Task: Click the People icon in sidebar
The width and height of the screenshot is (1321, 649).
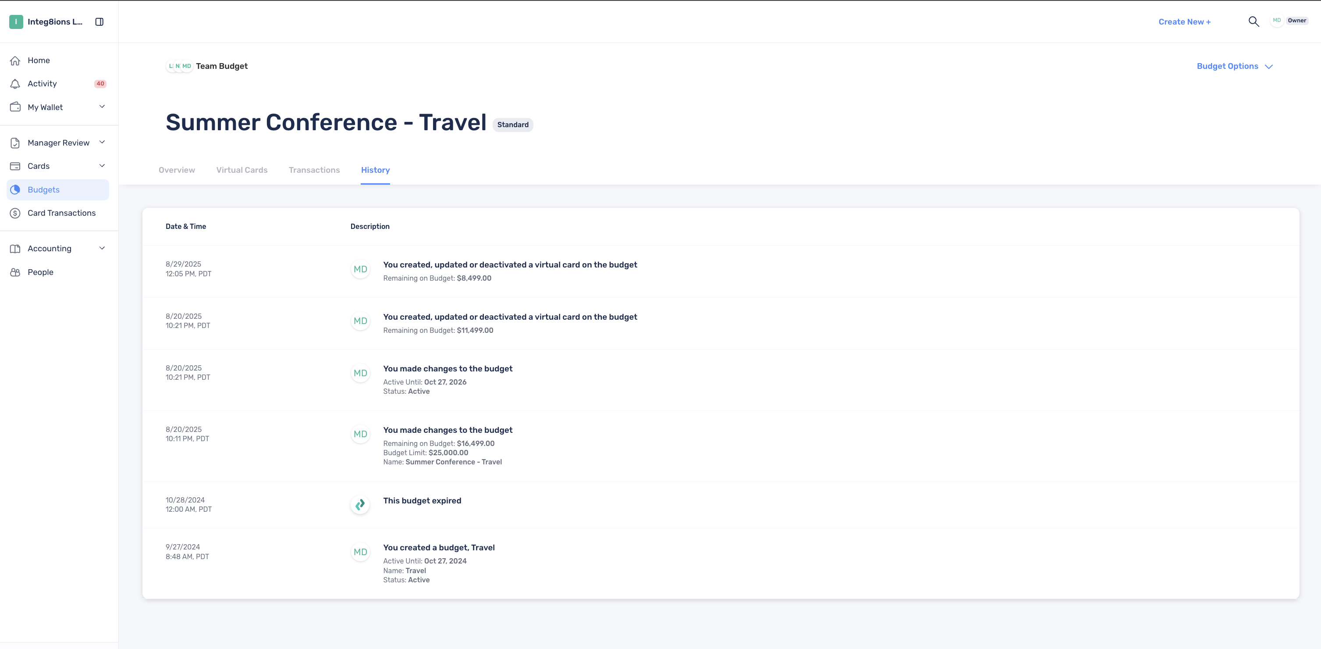Action: [x=15, y=272]
